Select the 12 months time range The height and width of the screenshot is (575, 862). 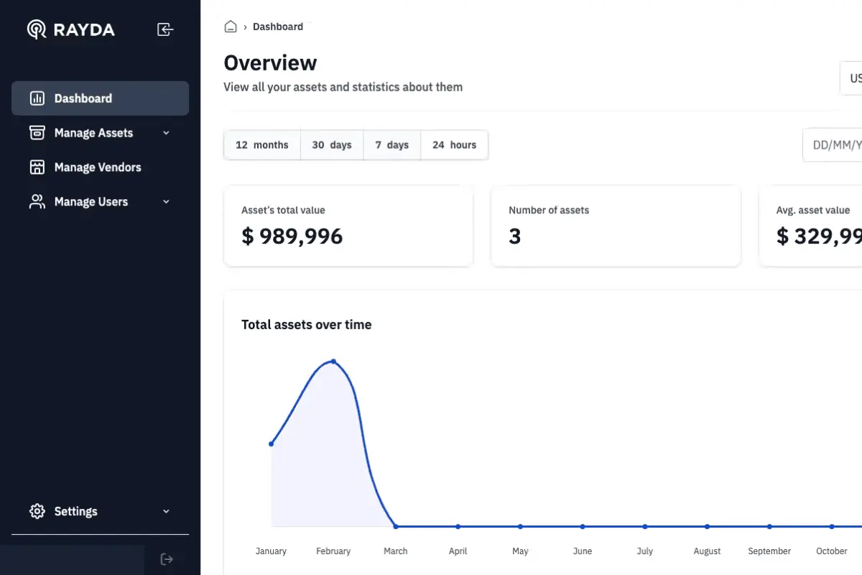click(x=262, y=144)
